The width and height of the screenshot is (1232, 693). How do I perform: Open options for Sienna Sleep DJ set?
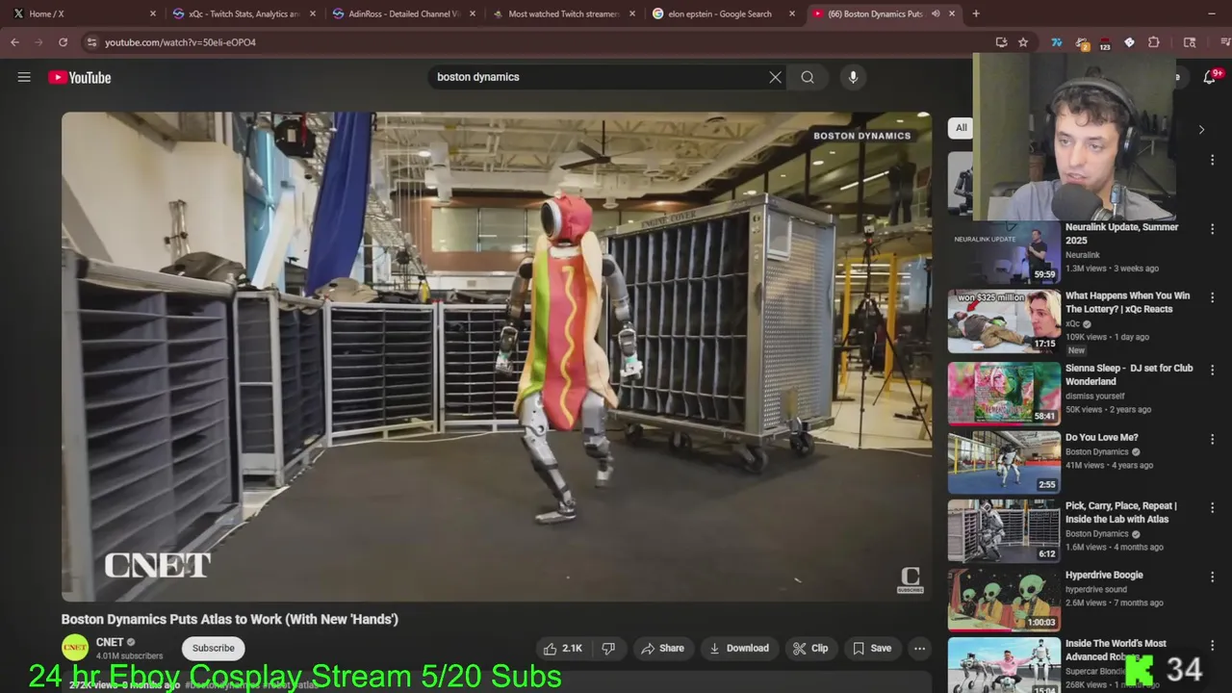[x=1213, y=370]
